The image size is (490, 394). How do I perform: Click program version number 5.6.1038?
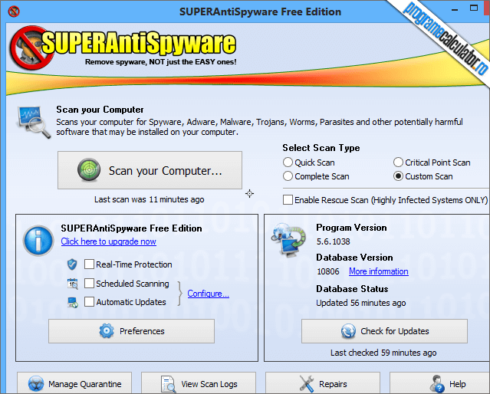pos(333,241)
